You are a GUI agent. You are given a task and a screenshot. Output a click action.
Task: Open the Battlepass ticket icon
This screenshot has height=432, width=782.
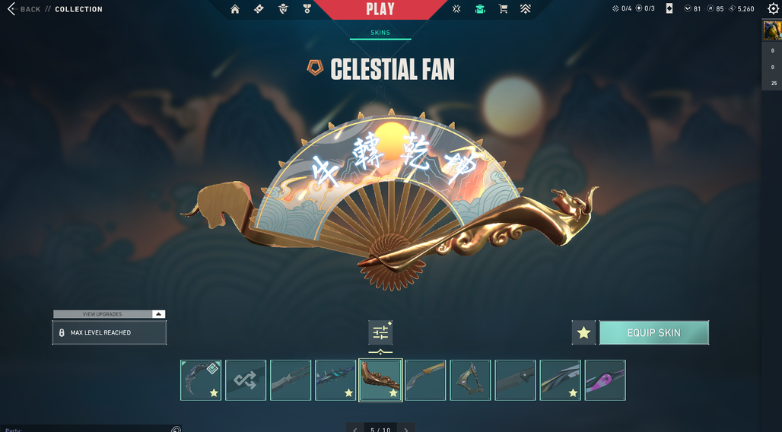click(x=259, y=9)
